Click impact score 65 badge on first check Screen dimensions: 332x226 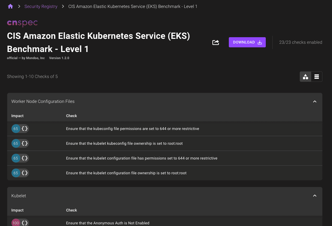pos(16,129)
